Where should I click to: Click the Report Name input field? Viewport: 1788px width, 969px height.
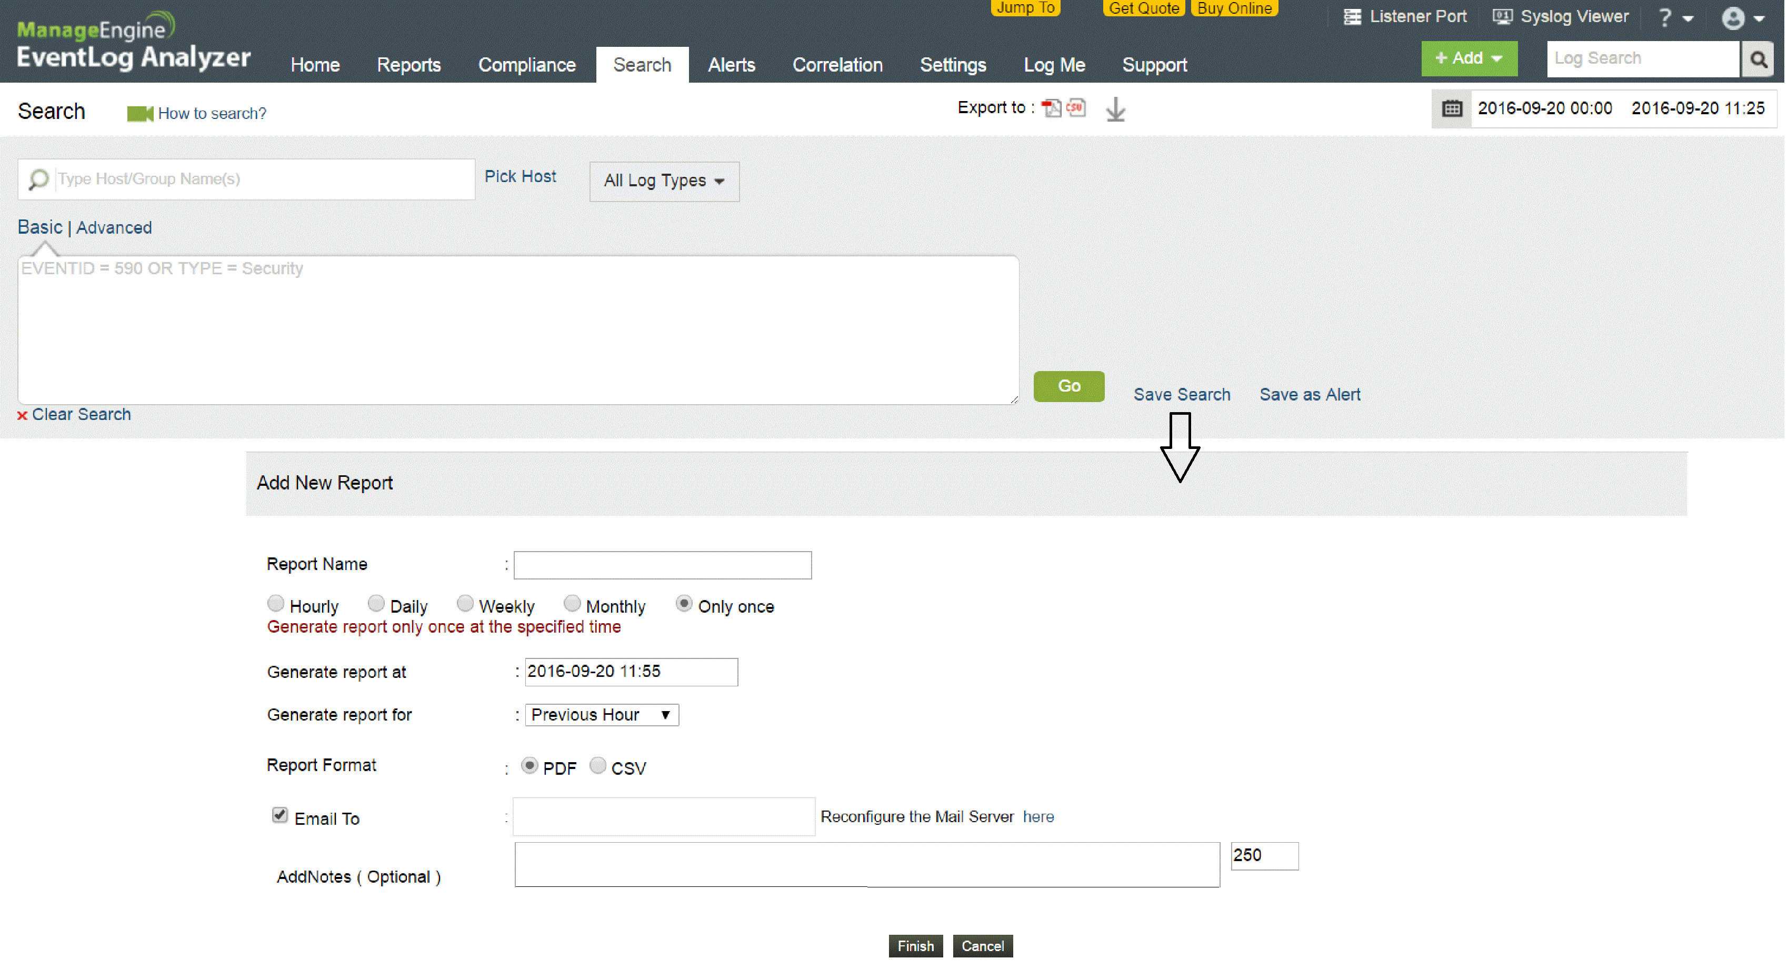[662, 565]
